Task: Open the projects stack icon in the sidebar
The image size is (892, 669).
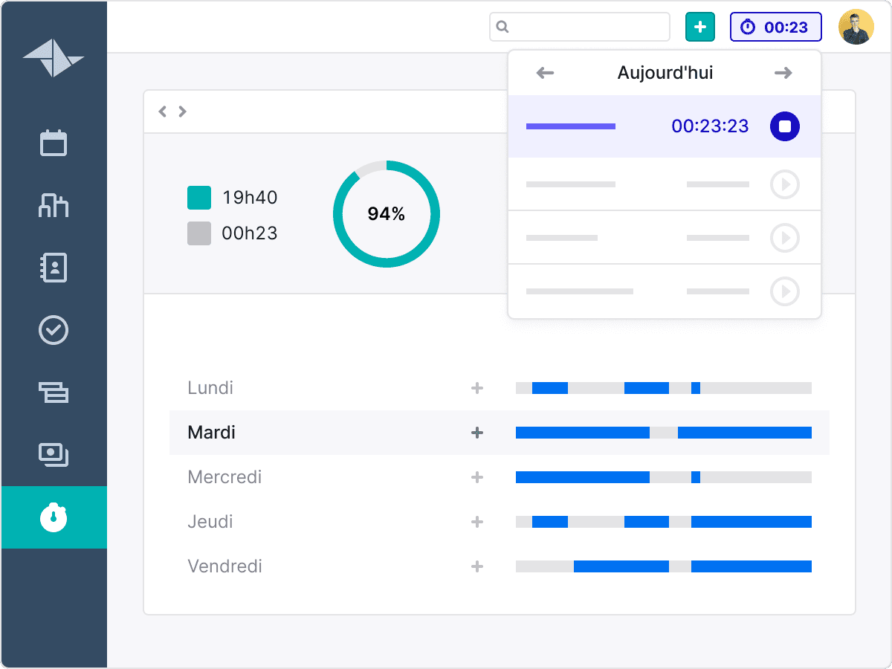Action: (x=53, y=392)
